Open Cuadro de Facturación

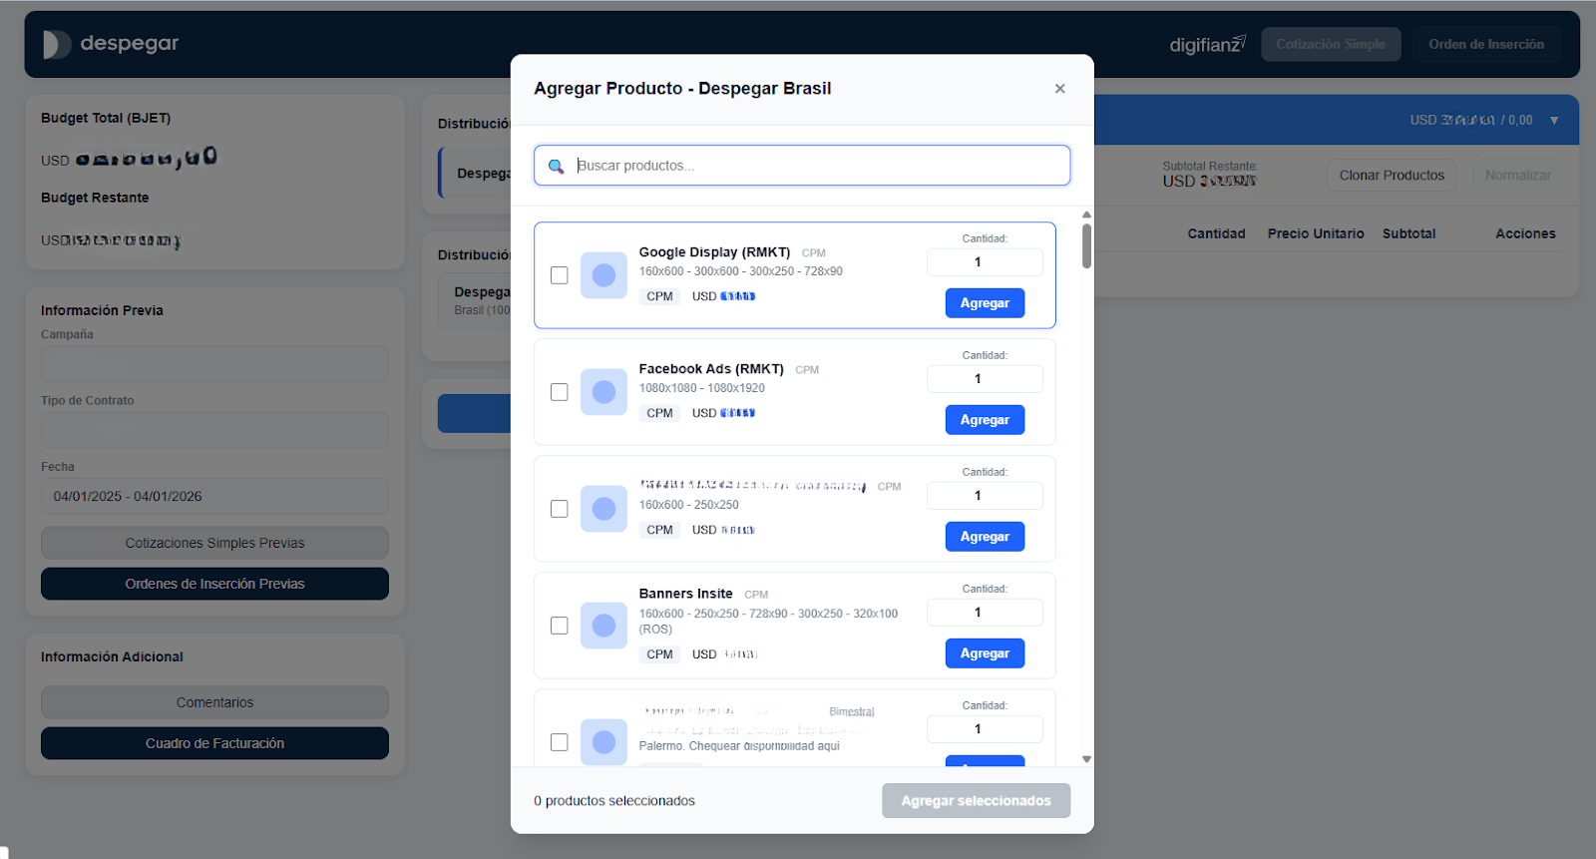pos(214,743)
